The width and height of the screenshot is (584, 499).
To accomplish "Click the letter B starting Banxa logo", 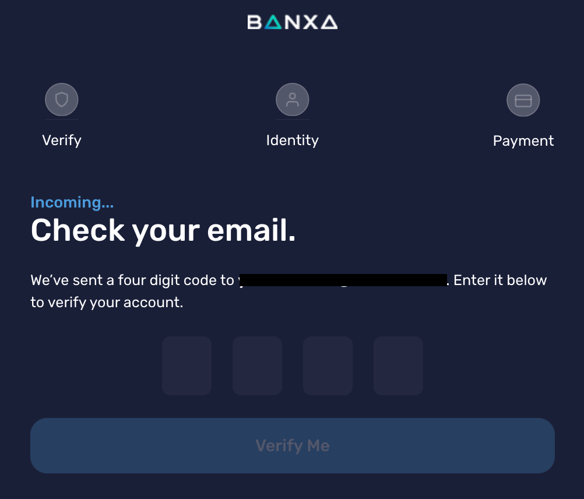I will (x=254, y=22).
